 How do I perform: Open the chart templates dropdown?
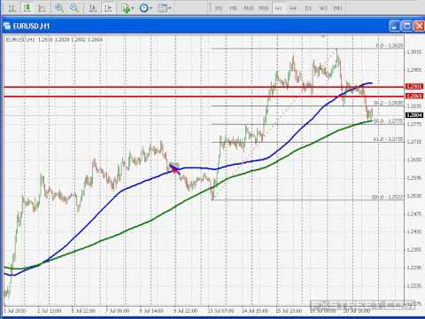tap(164, 8)
